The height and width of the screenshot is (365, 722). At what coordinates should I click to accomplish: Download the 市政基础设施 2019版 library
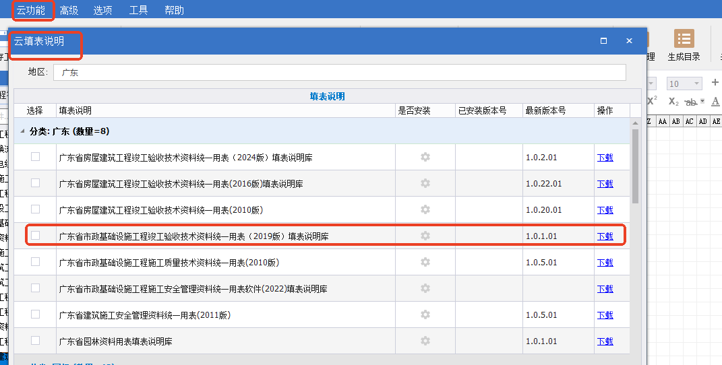click(605, 236)
